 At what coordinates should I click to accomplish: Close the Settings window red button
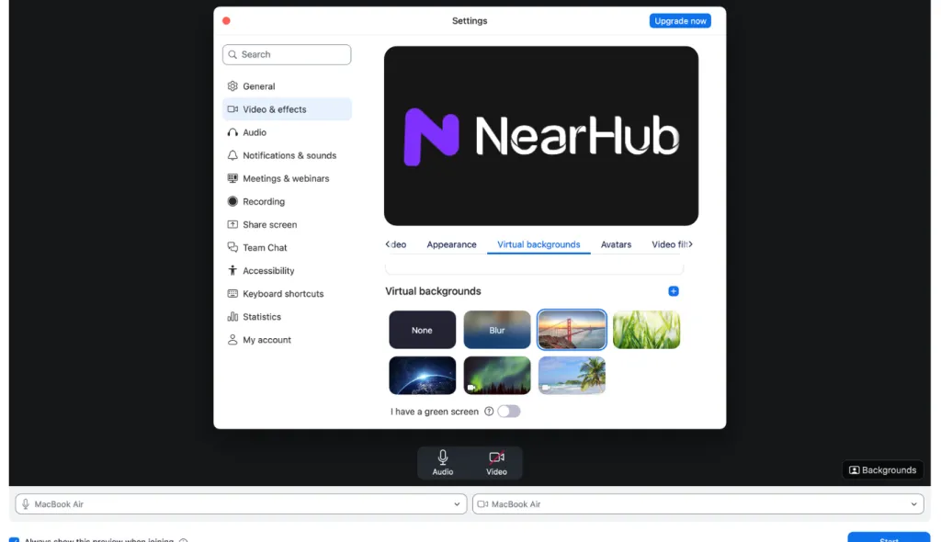226,20
